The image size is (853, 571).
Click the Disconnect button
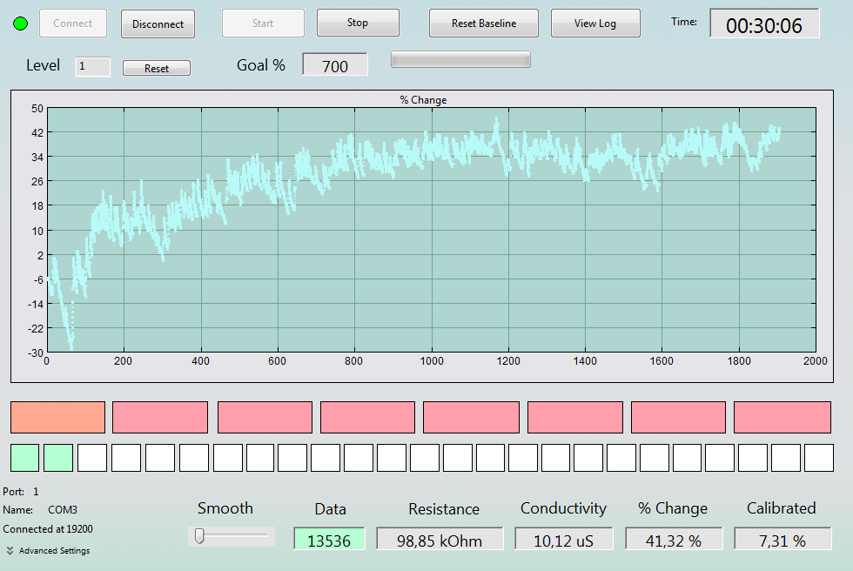coord(158,24)
